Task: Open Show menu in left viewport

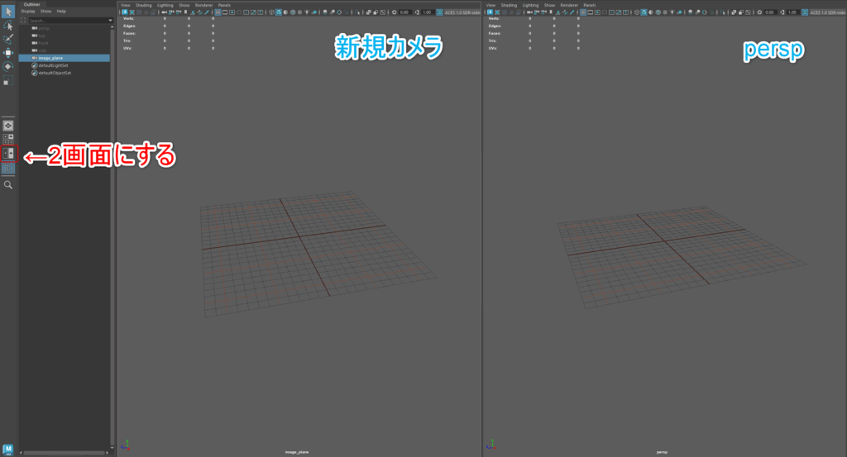Action: click(184, 5)
